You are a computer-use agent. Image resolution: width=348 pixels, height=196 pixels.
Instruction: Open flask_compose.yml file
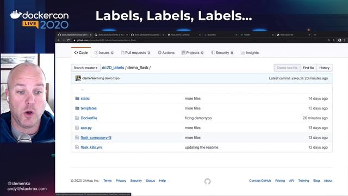(x=96, y=138)
